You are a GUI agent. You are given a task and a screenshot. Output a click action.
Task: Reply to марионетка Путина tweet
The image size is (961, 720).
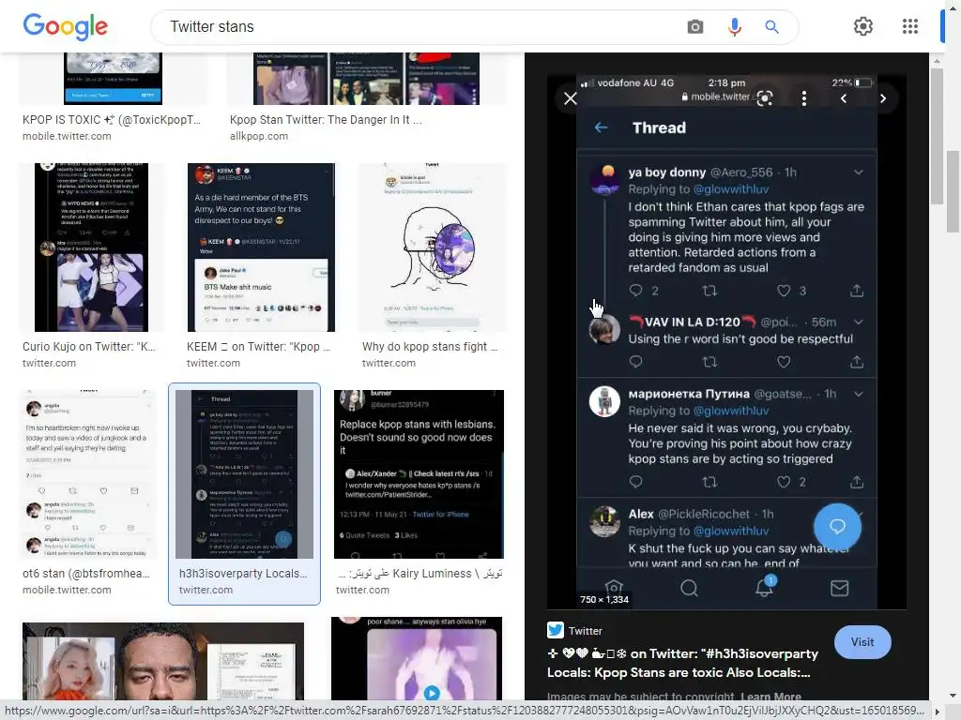tap(635, 482)
